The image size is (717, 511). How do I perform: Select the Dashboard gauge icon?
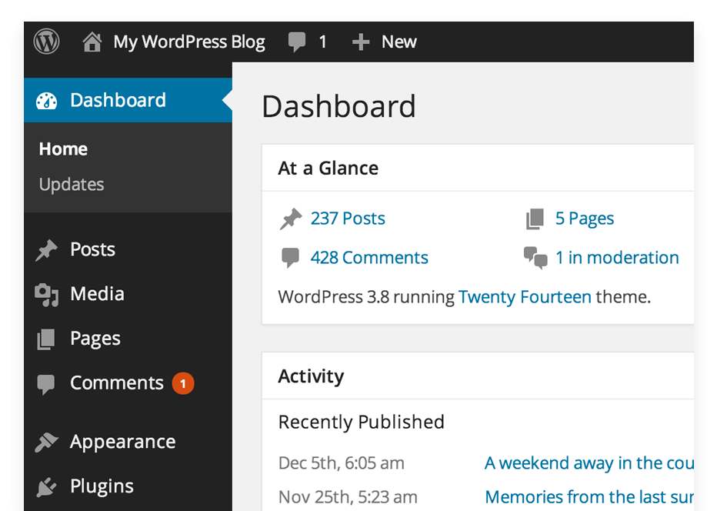pos(47,100)
